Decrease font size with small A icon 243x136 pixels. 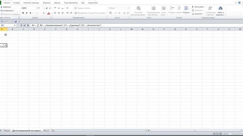pyautogui.click(x=50, y=8)
